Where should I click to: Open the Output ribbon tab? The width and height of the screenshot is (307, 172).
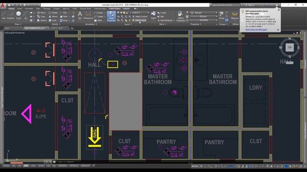tap(57, 9)
